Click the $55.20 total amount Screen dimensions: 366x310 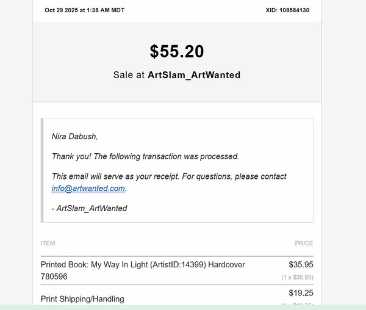(x=177, y=52)
